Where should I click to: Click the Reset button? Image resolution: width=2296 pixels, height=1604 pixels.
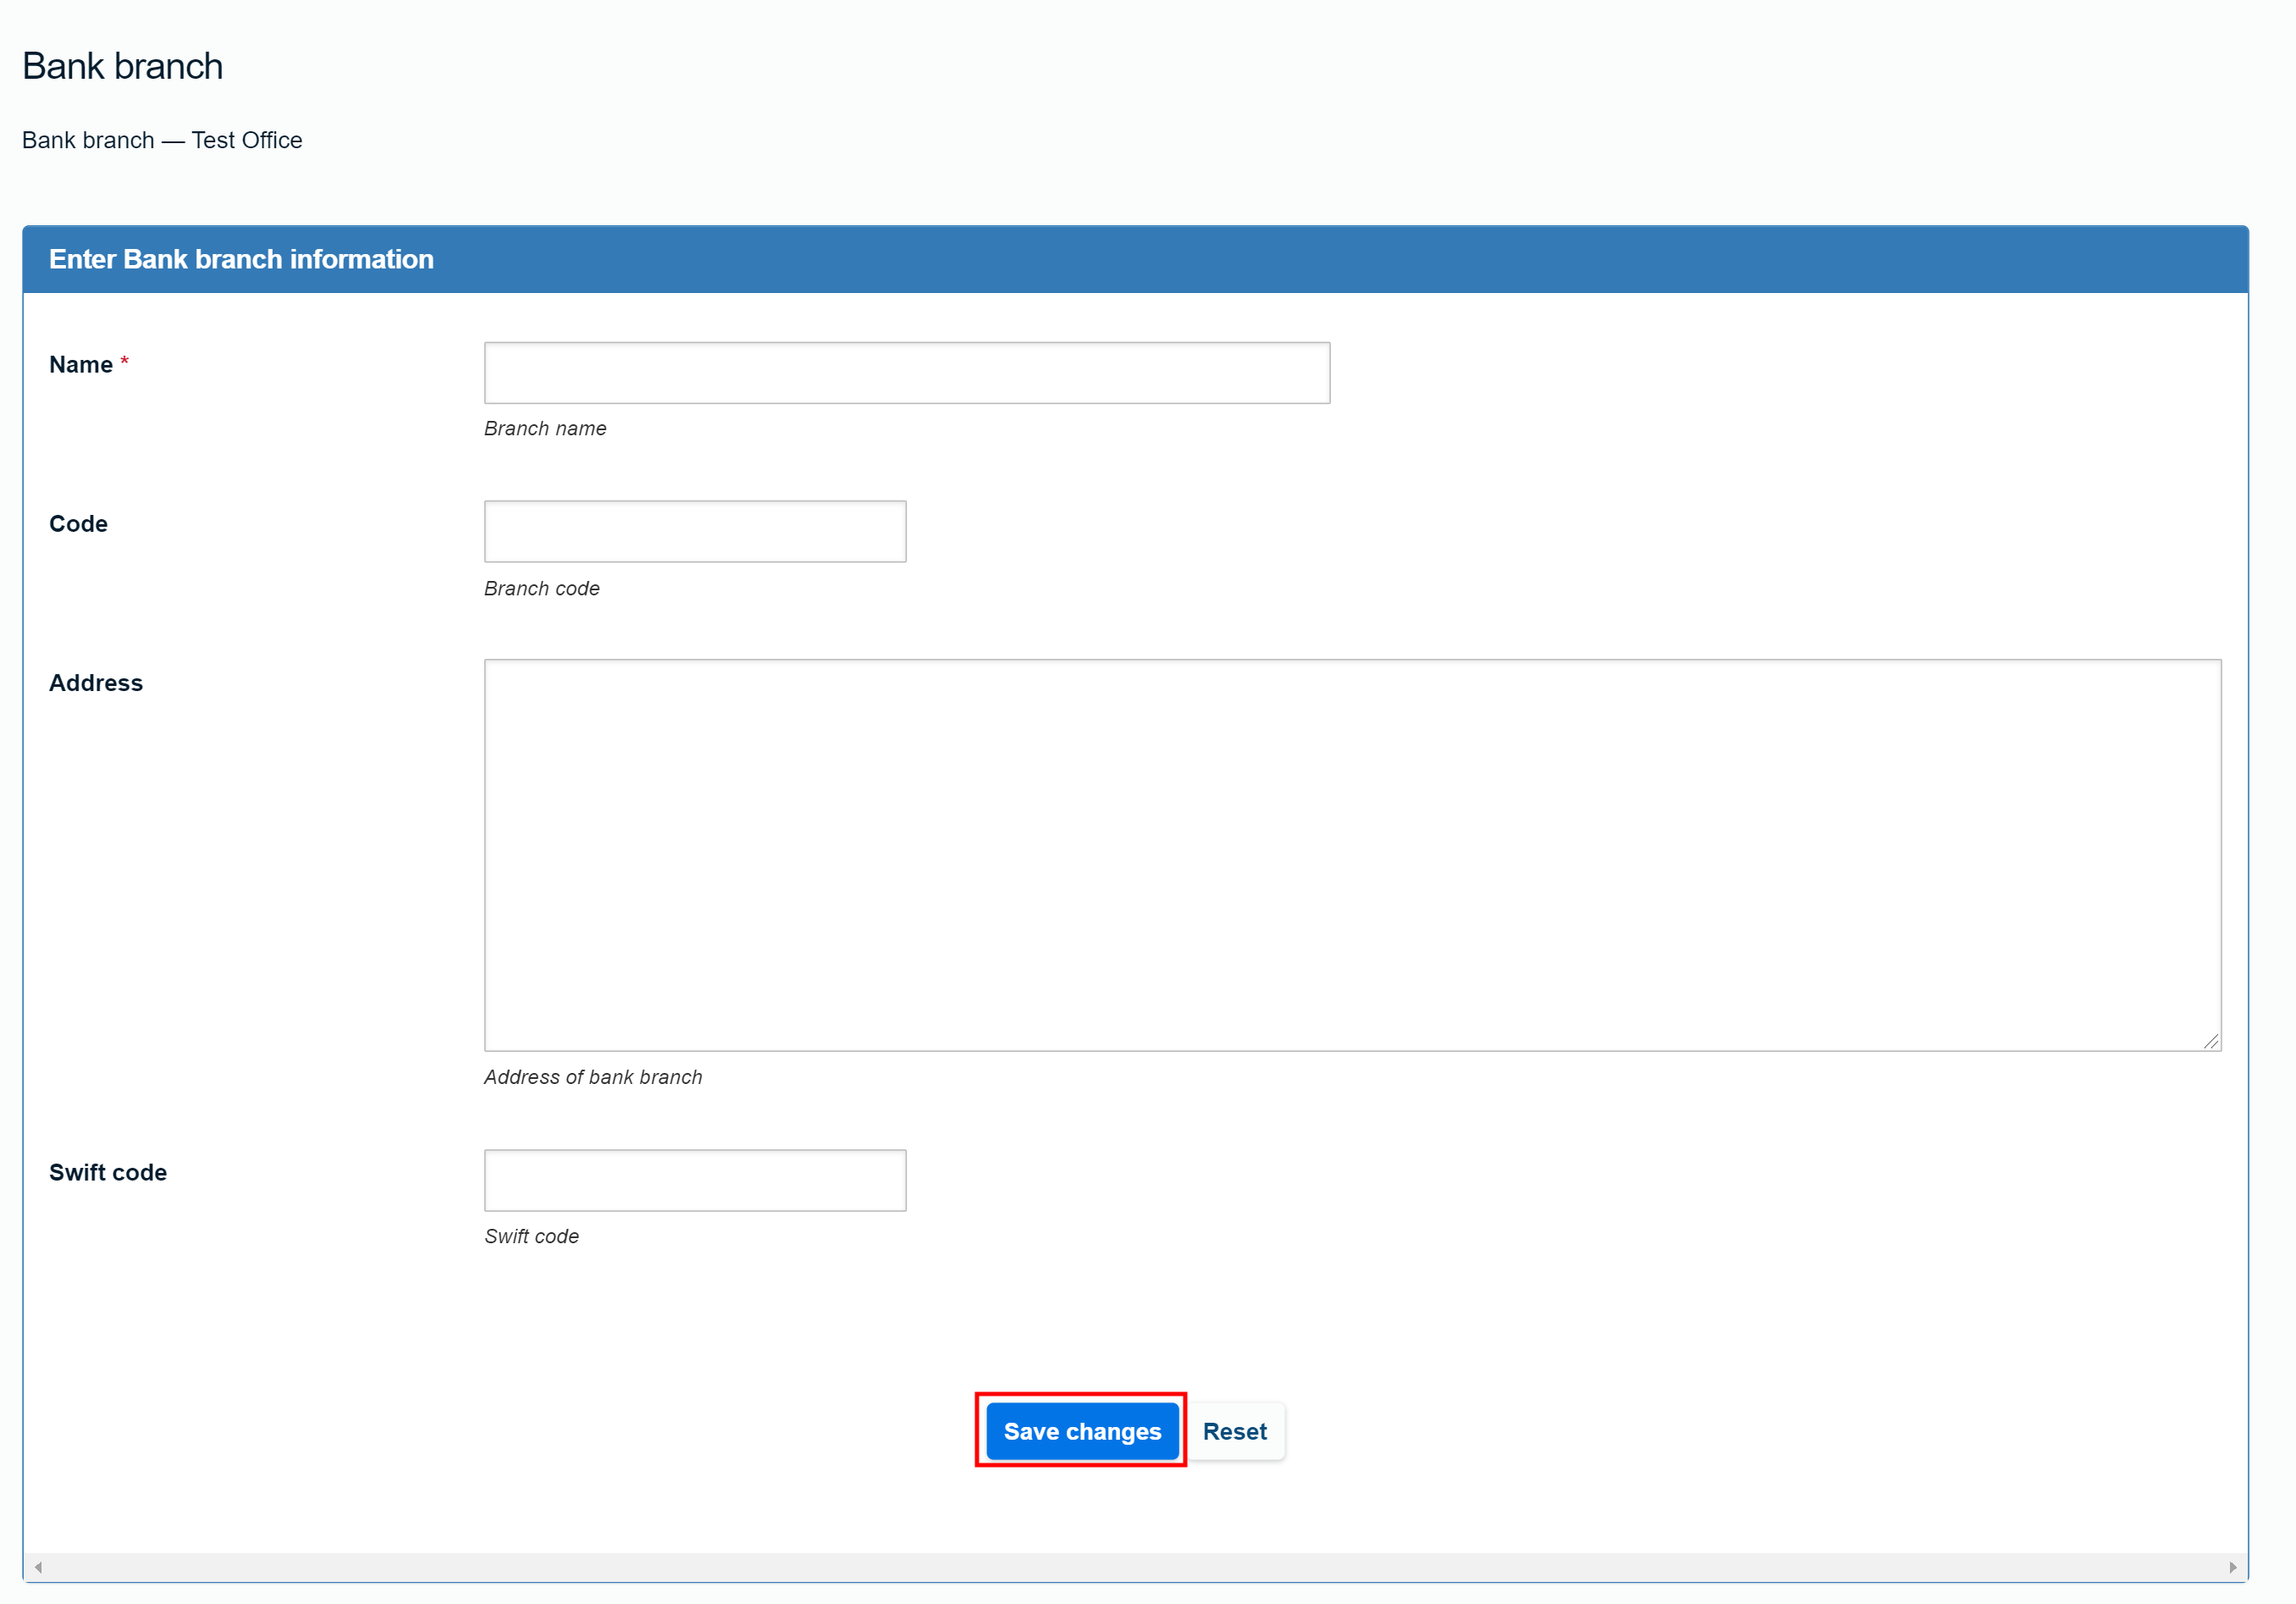pos(1234,1431)
